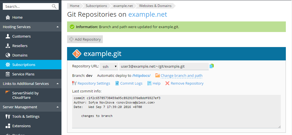Image resolution: width=292 pixels, height=135 pixels.
Task: Open the Change branch and path link
Action: 181,76
